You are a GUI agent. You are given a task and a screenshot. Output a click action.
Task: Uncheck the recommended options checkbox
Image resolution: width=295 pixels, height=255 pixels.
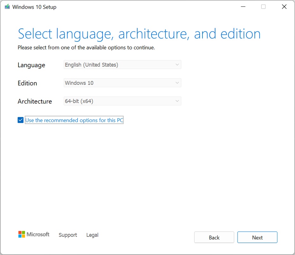click(20, 120)
